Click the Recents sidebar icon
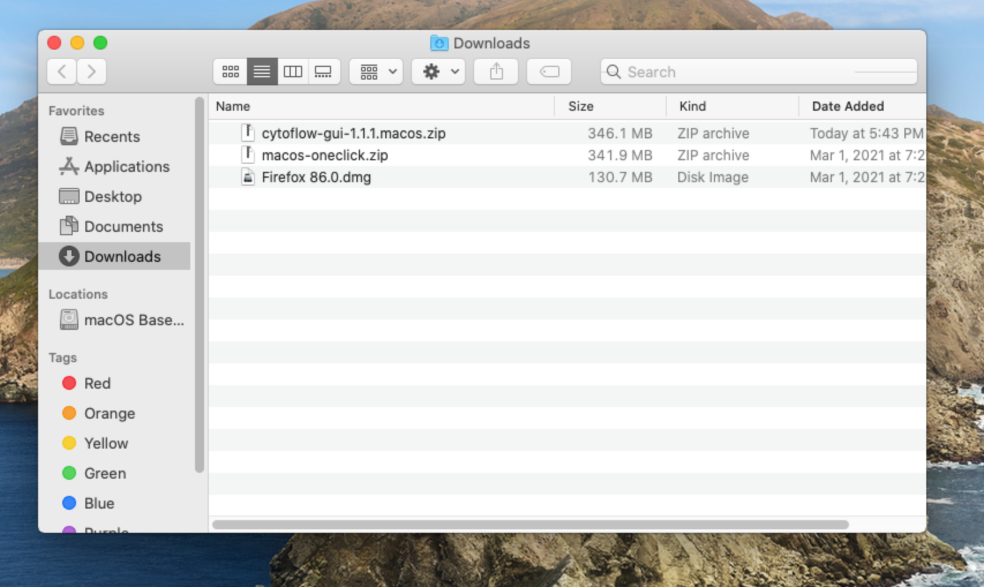984x587 pixels. (x=69, y=136)
